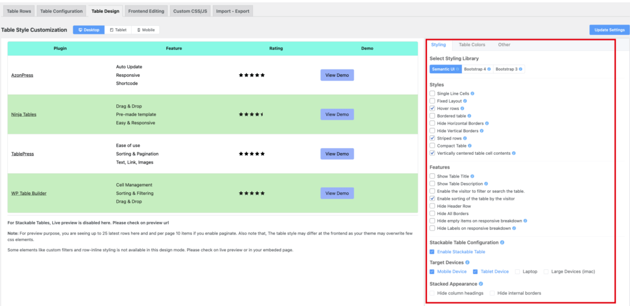Click View Demo for AzonPress
The height and width of the screenshot is (306, 630).
[337, 75]
